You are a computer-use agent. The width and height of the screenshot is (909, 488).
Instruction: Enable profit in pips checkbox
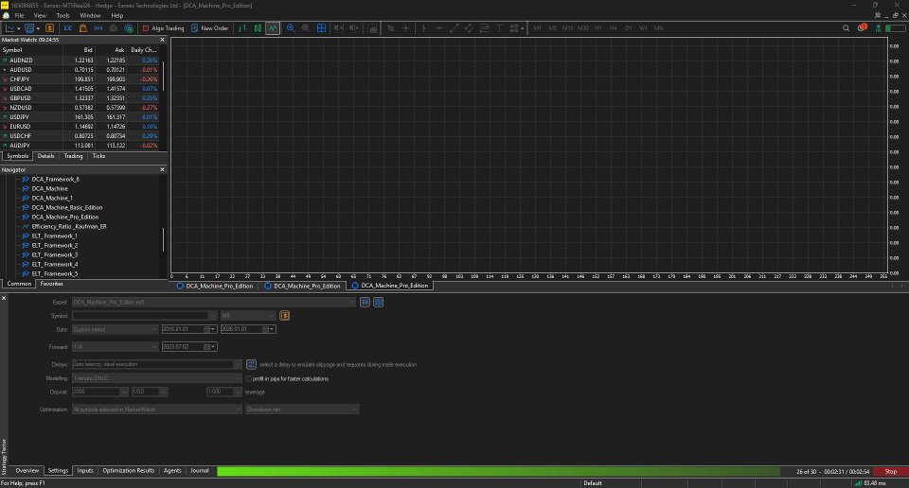(x=249, y=378)
